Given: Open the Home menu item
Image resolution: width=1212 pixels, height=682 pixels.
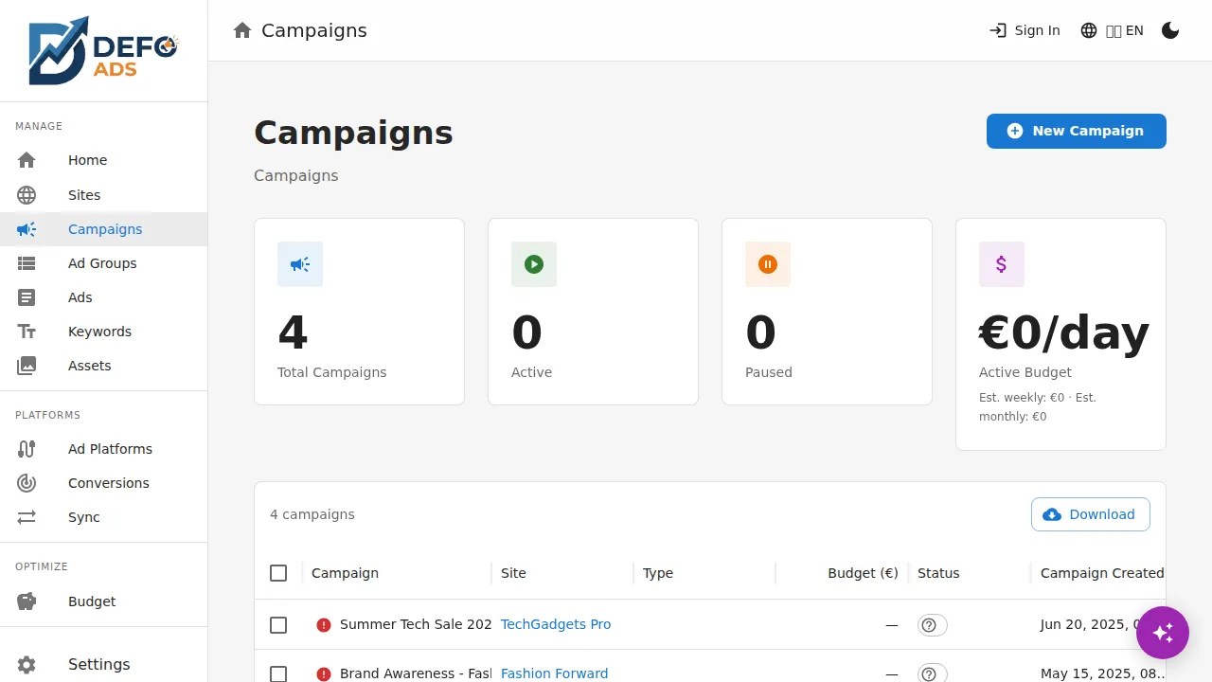Looking at the screenshot, I should click(x=103, y=160).
